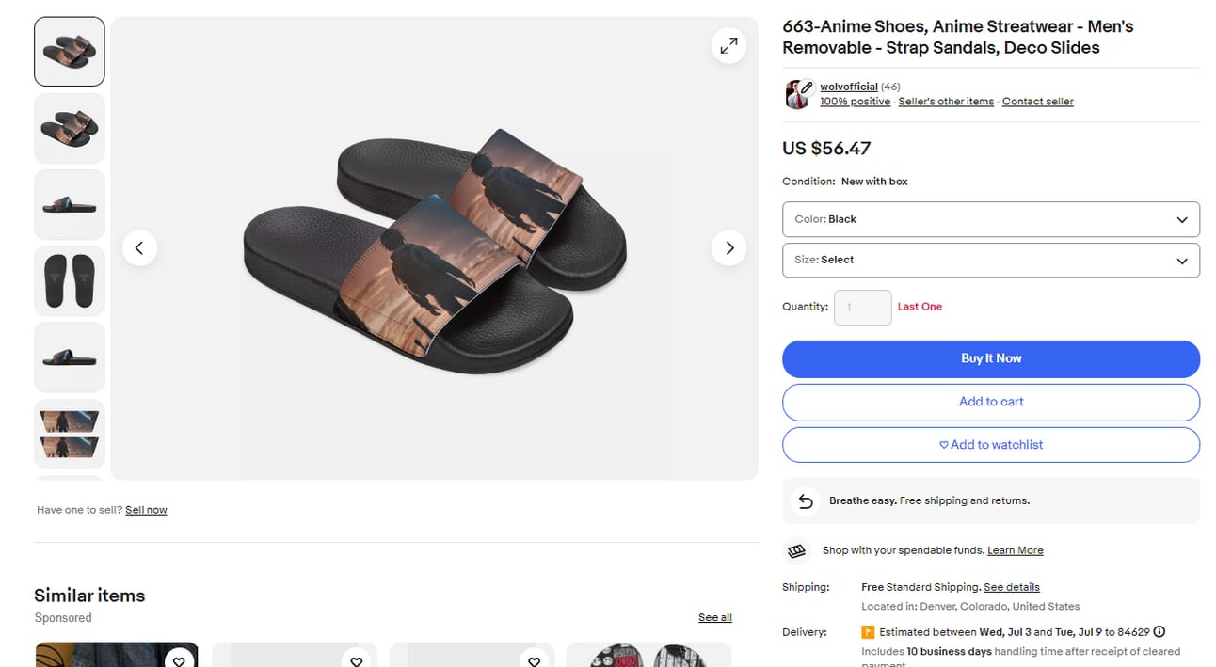Click the Sell now link
The width and height of the screenshot is (1216, 667).
(x=146, y=510)
